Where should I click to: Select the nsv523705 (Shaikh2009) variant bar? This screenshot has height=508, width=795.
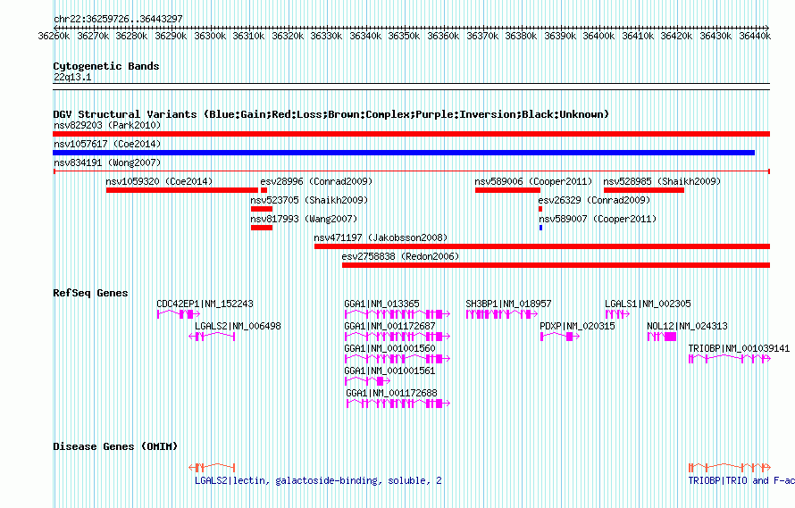(x=262, y=209)
